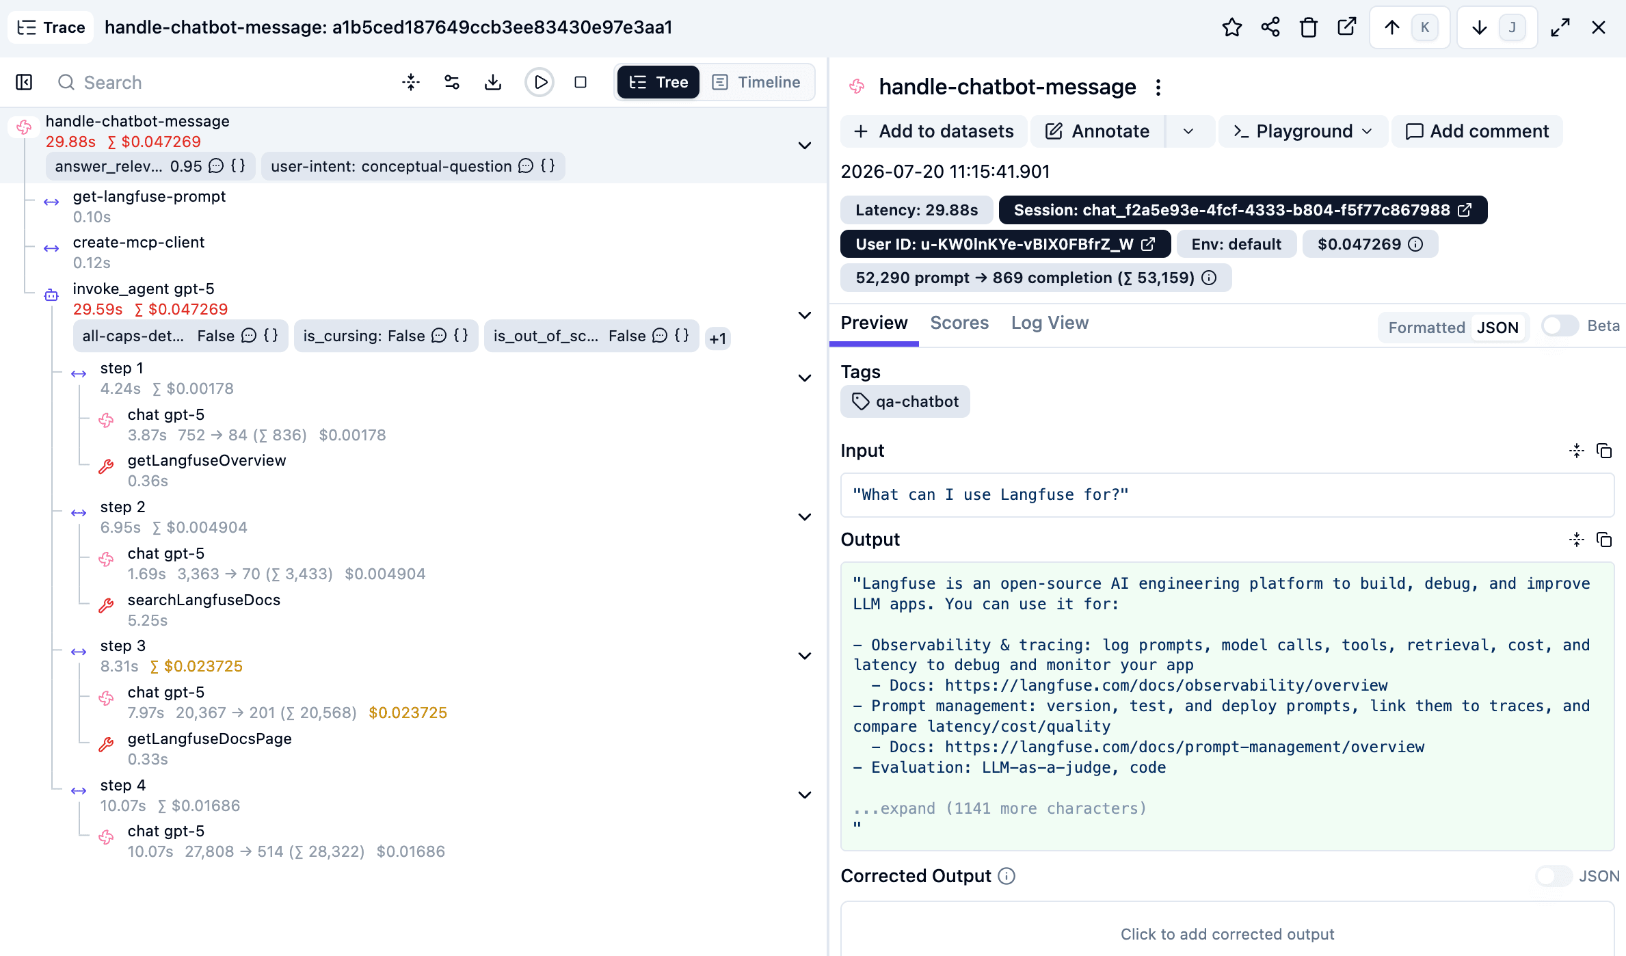Open comment icon on is_cursing score
Screen dimensions: 1626x956
click(439, 336)
